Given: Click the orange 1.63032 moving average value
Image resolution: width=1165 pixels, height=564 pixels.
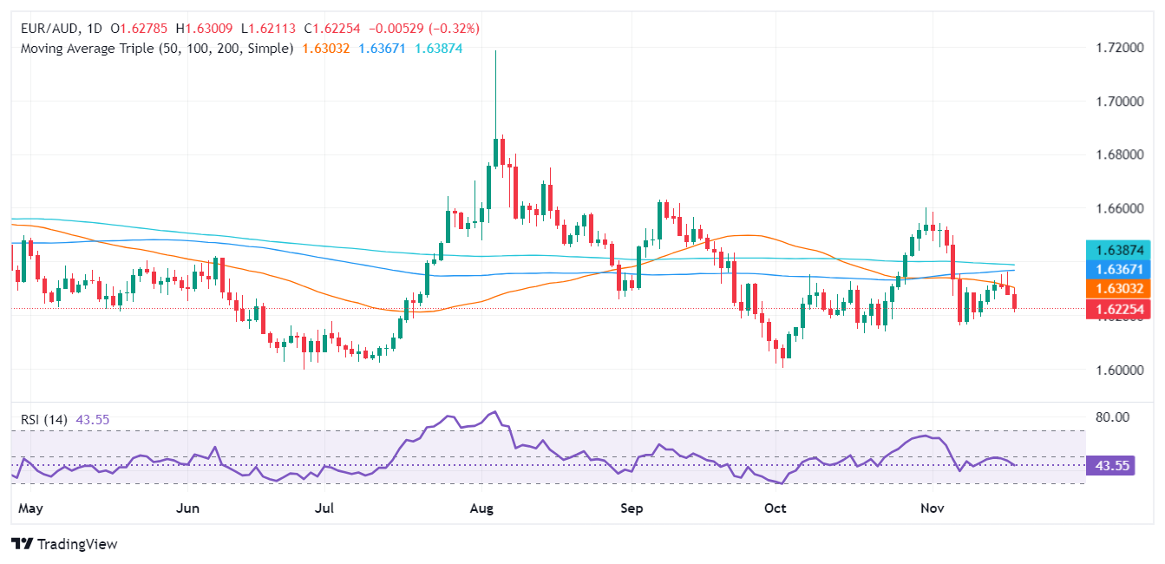Looking at the screenshot, I should coord(326,49).
